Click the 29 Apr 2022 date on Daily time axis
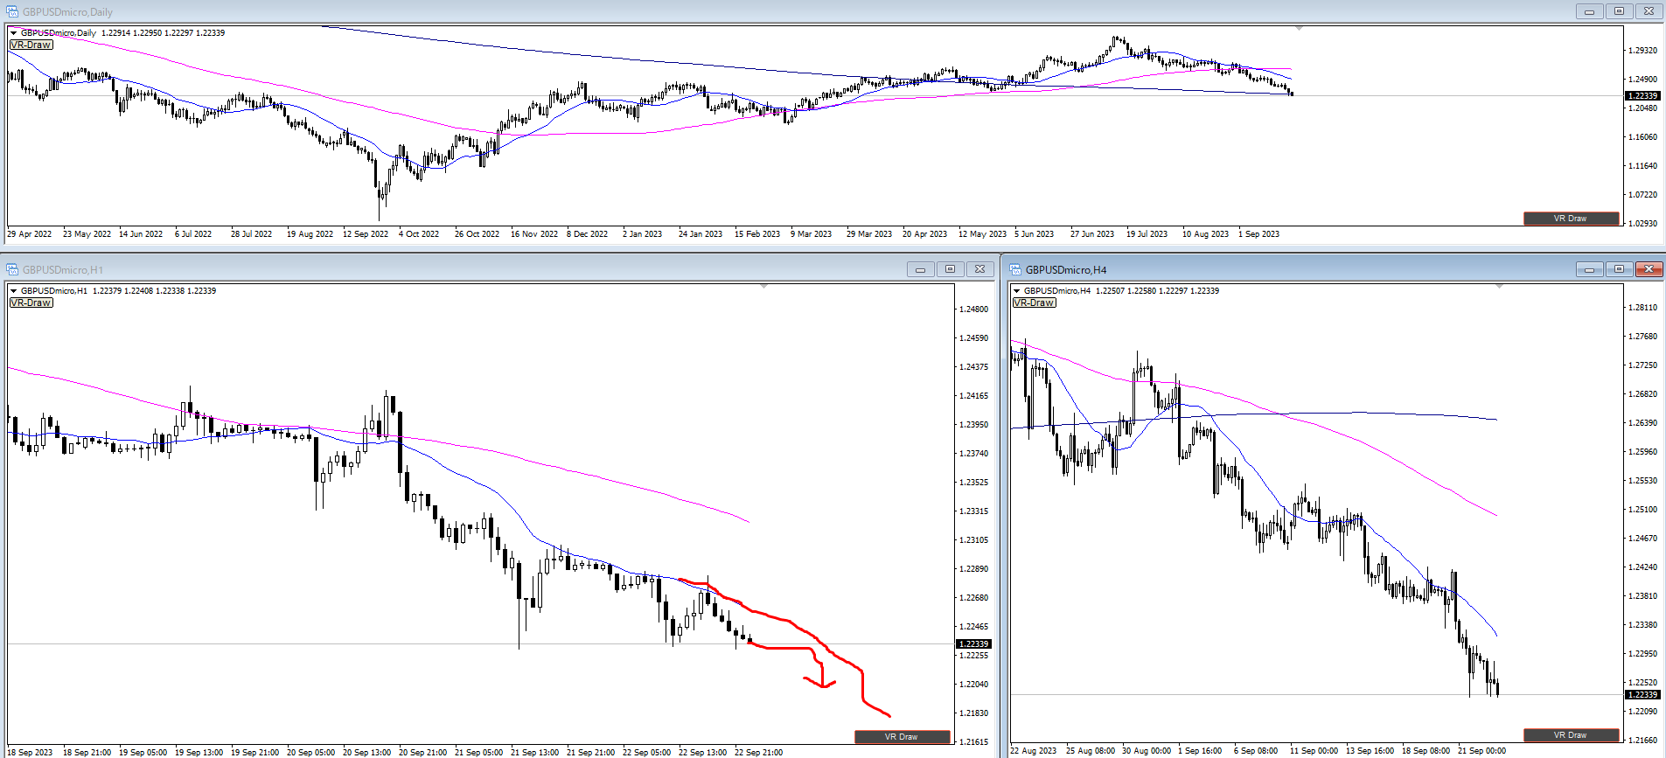The height and width of the screenshot is (758, 1666). 30,234
